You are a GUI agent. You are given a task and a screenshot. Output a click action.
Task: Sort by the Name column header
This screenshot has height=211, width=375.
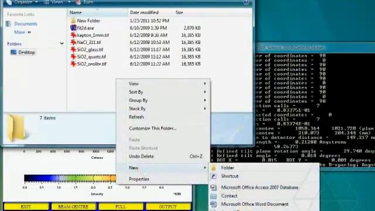click(x=98, y=12)
